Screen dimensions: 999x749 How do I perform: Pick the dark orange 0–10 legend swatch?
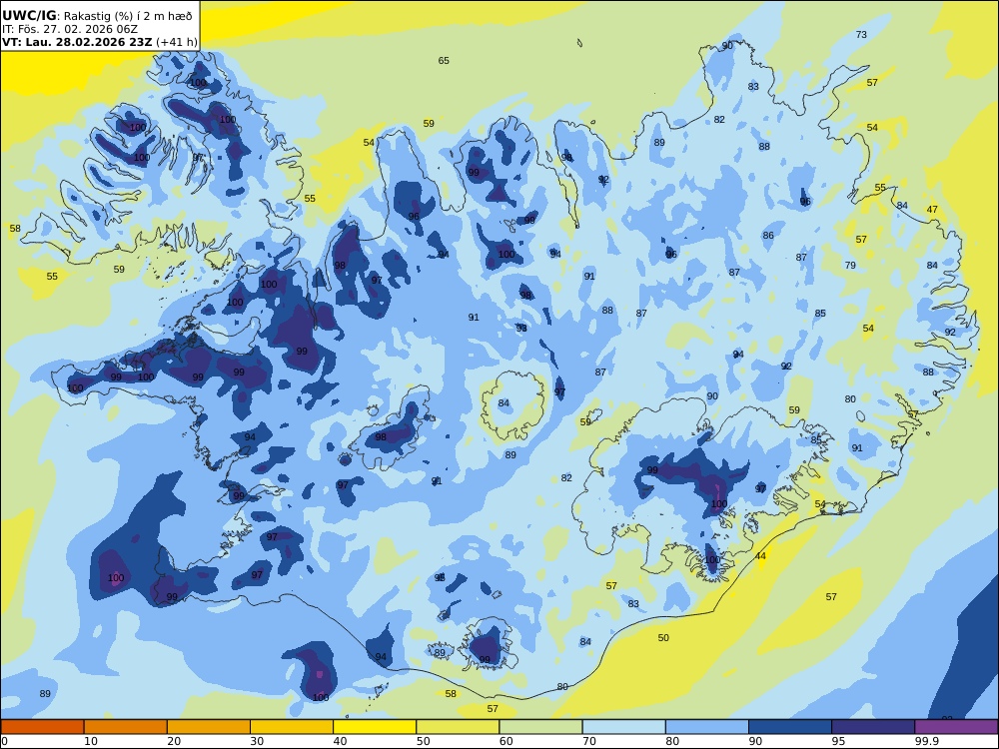tap(42, 727)
